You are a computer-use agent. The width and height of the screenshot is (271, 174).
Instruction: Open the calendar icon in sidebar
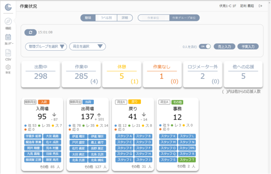(8, 37)
